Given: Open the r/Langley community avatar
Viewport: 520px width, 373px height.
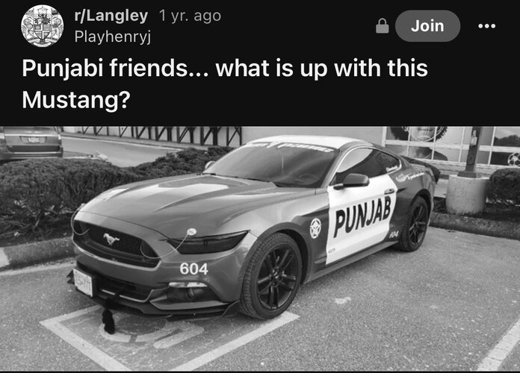Looking at the screenshot, I should click(42, 26).
